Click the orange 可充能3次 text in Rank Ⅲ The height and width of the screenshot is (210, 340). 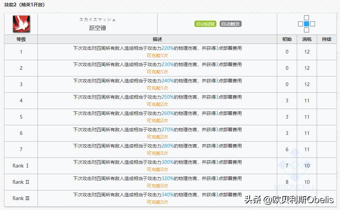click(157, 202)
